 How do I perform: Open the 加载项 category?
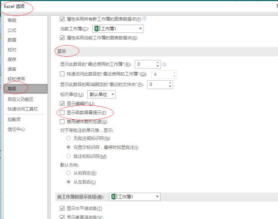coord(14,120)
